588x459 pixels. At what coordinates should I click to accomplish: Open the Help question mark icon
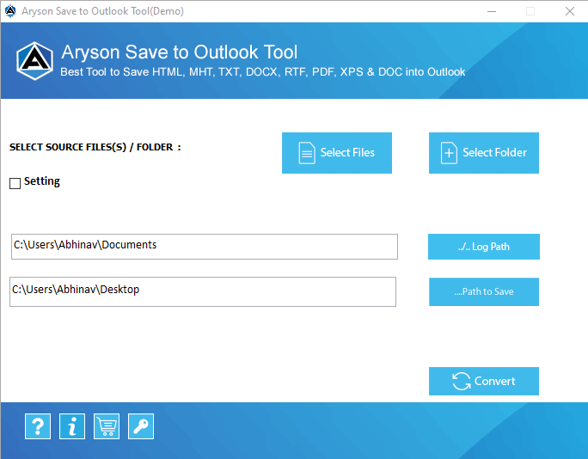point(38,426)
